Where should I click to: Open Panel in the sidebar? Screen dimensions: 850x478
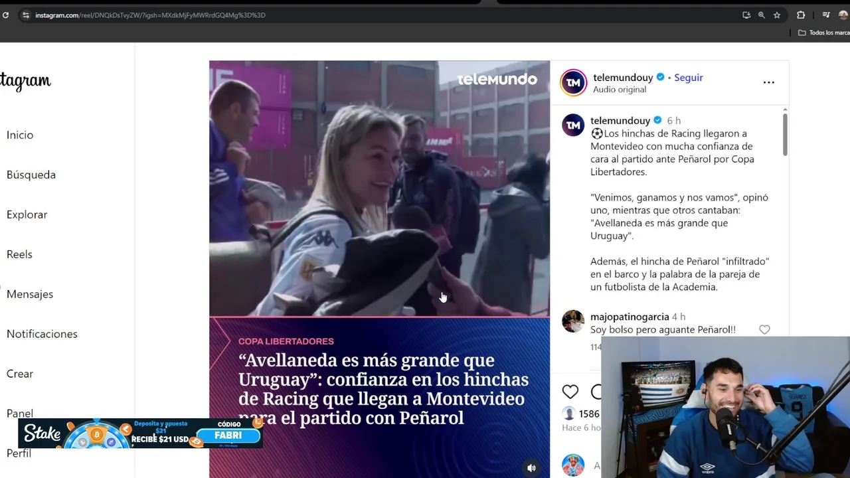pos(20,413)
